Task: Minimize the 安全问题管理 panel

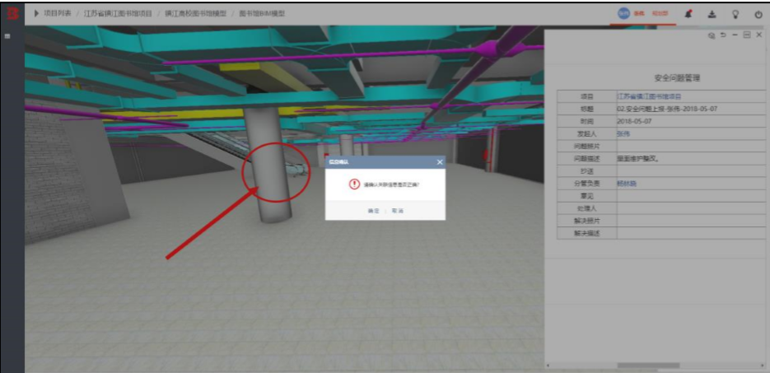Action: (x=735, y=35)
